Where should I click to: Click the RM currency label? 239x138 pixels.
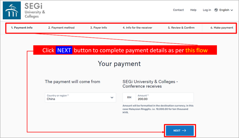pyautogui.click(x=129, y=97)
